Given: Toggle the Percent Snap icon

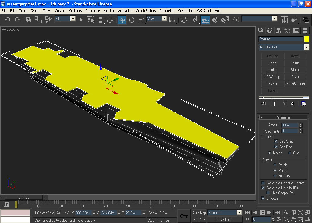Looking at the screenshot, I should pyautogui.click(x=215, y=20).
